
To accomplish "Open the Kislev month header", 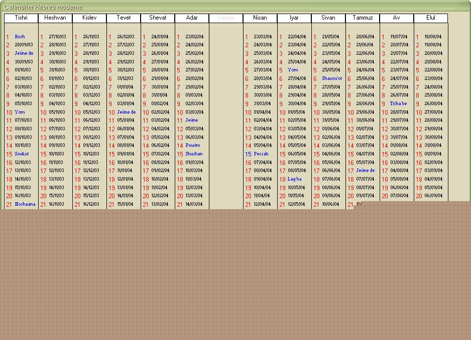I will [x=89, y=18].
